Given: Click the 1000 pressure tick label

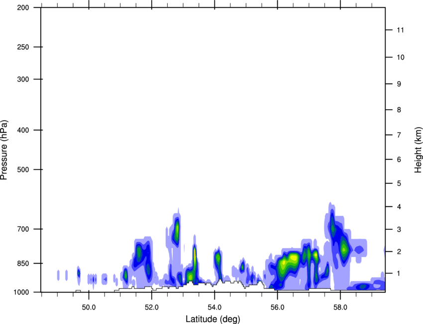Looking at the screenshot, I should click(21, 292).
